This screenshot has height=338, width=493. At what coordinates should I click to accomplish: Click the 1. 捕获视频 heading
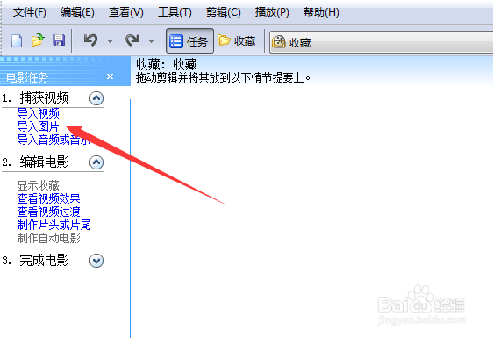coord(35,98)
